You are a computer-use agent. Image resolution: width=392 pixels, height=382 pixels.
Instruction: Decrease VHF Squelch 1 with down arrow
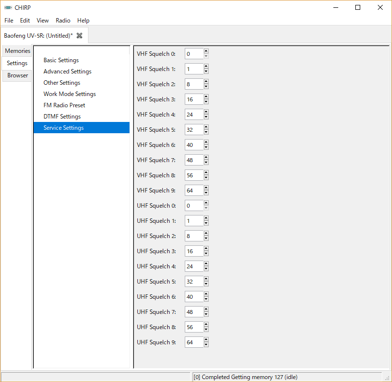(206, 72)
